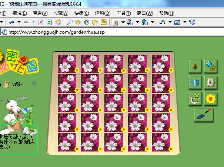Open dropdown next to undo icon
Viewport: 224px width, 167px height.
pos(170,22)
